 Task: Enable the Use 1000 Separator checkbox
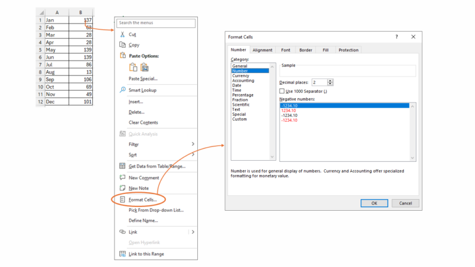pyautogui.click(x=282, y=91)
